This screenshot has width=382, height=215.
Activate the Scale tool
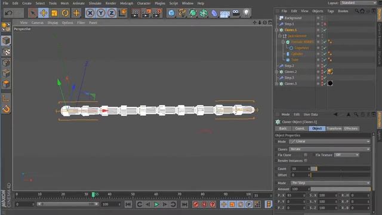(54, 13)
